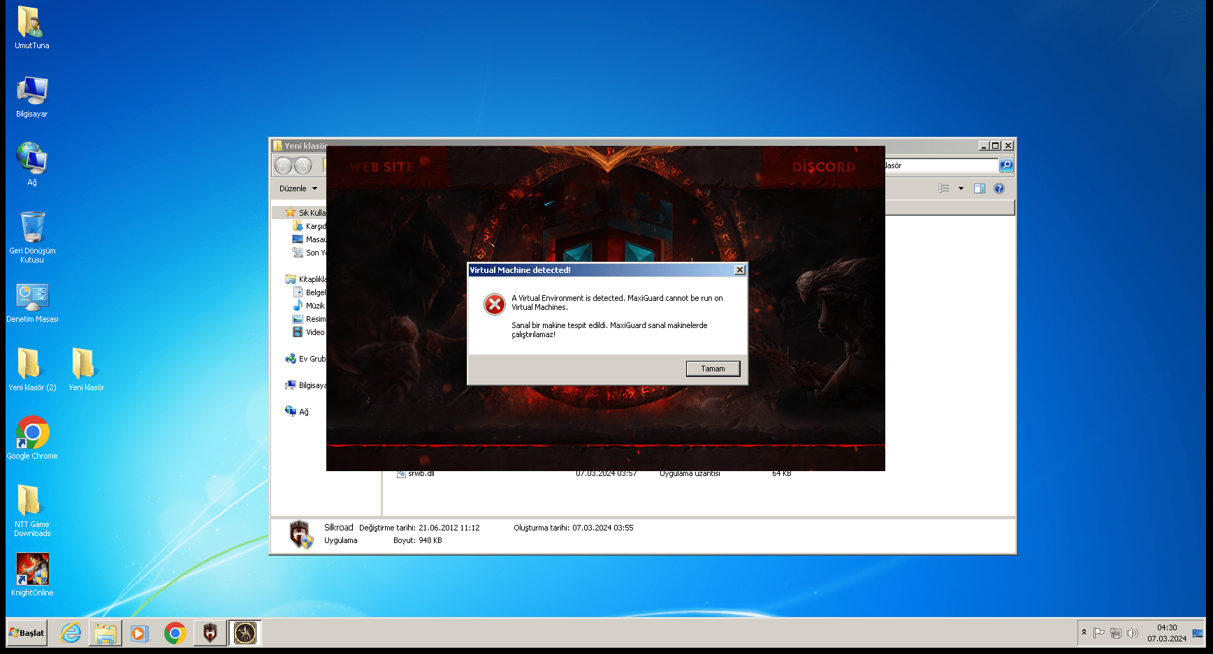Screen dimensions: 1213x654
Task: Open Windows Explorer taskbar icon
Action: point(106,633)
